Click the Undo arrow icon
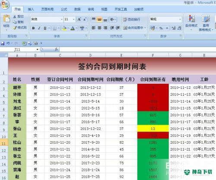Viewport: 216px width, 180px height. click(8, 43)
